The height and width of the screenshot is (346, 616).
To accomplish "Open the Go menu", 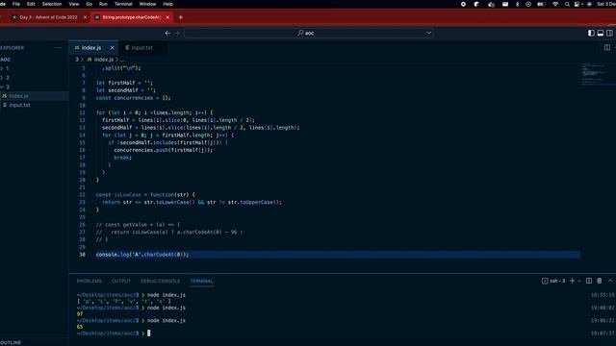I will point(90,4).
